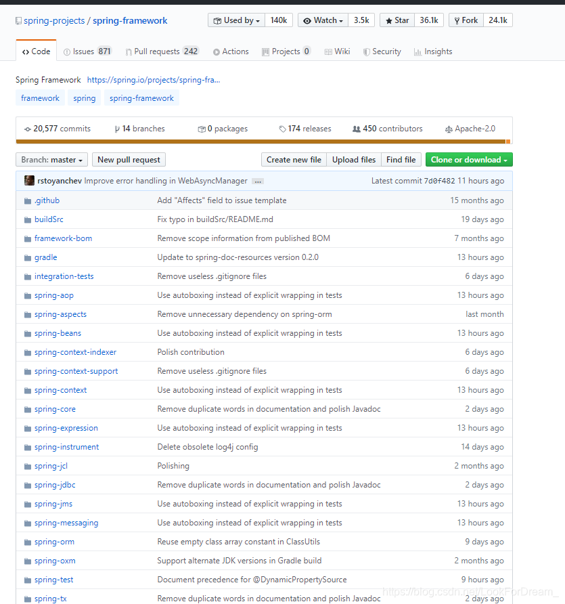Viewport: 565px width, 604px height.
Task: Click the spring-core folder icon
Action: pyautogui.click(x=27, y=410)
